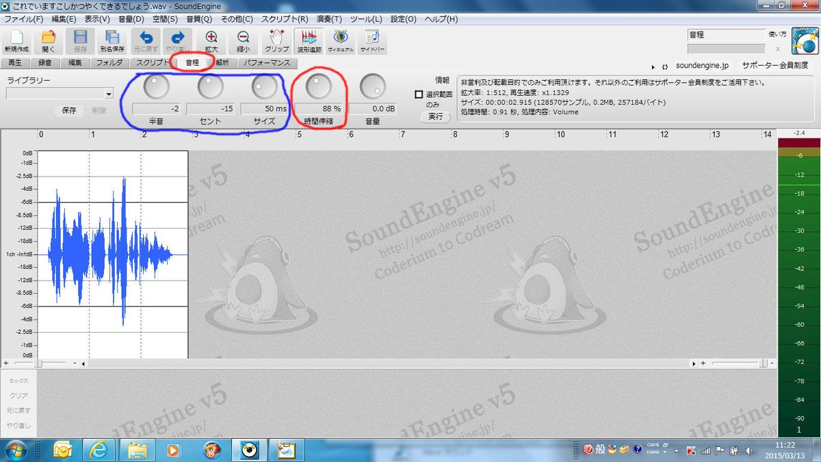821x462 pixels.
Task: Click the 時間伸縮 time stretch knob
Action: click(318, 86)
